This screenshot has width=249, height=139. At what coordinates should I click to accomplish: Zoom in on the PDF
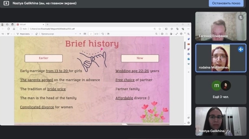pyautogui.click(x=80, y=34)
